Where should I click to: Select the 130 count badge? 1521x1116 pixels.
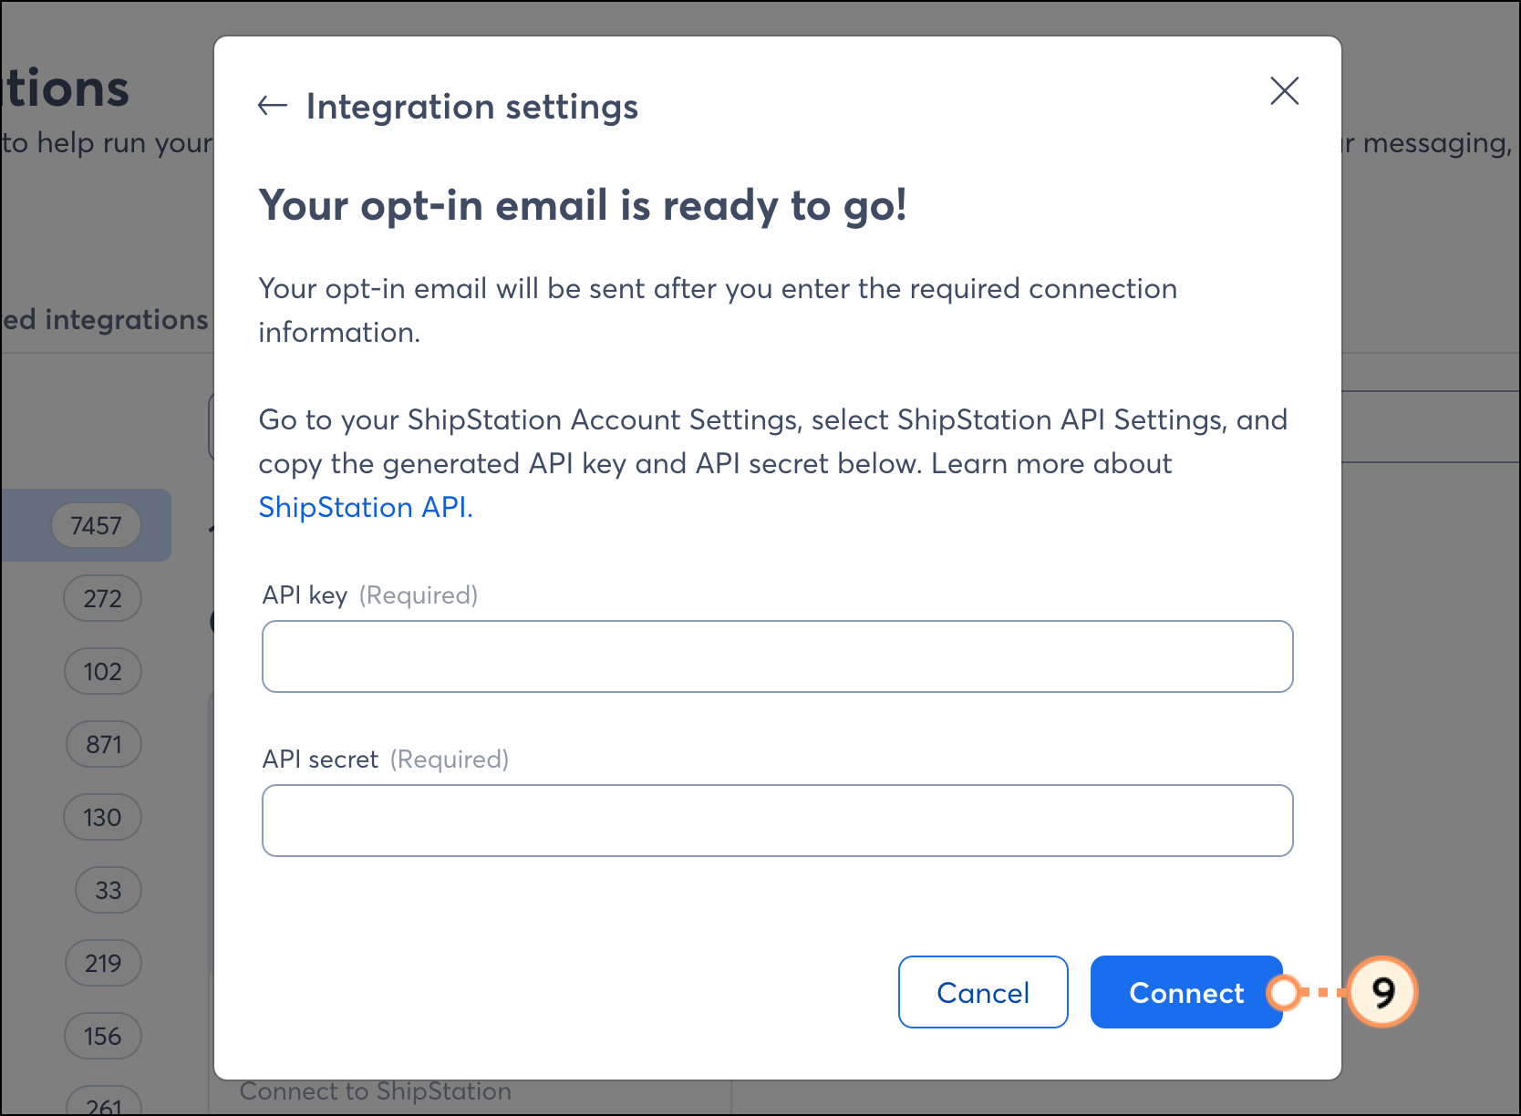(102, 817)
